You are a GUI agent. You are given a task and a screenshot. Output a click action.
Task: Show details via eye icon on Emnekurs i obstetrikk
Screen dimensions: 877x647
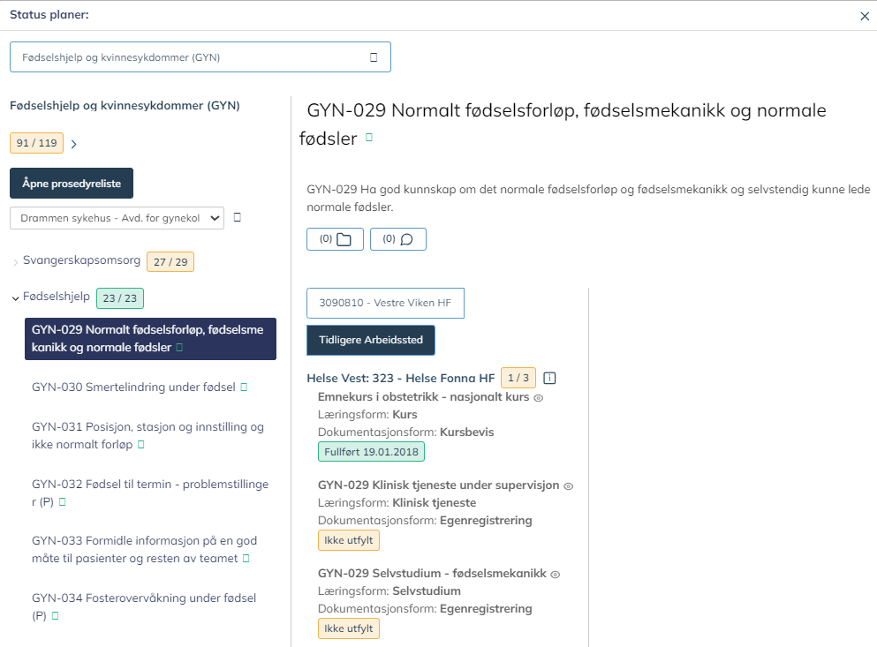(x=537, y=397)
